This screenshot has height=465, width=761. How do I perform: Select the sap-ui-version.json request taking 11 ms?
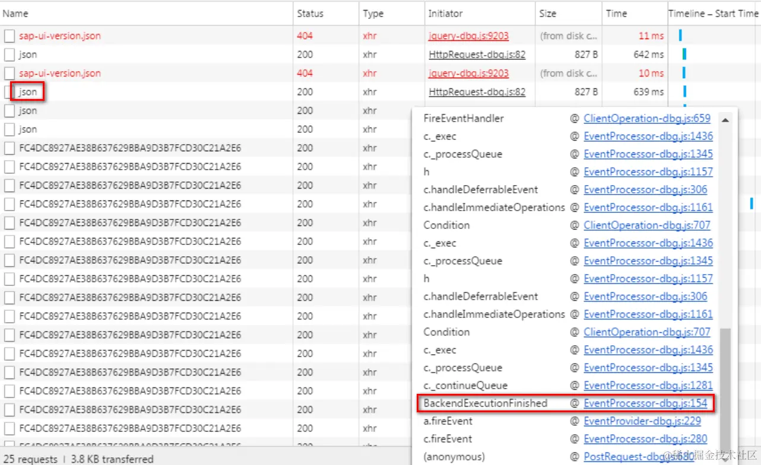pyautogui.click(x=59, y=36)
